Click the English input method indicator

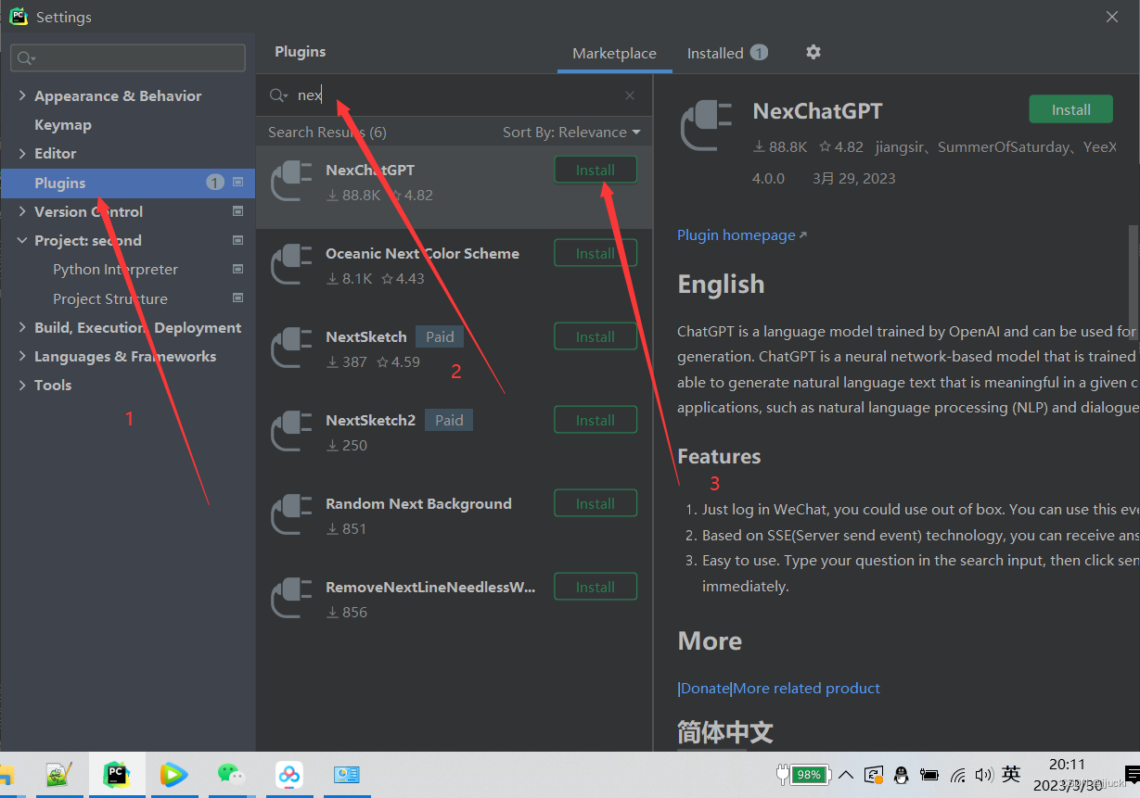(x=1011, y=775)
